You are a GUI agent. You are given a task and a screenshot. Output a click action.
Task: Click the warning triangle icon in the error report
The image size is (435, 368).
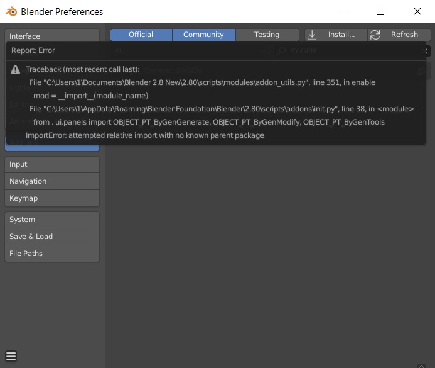(x=15, y=69)
